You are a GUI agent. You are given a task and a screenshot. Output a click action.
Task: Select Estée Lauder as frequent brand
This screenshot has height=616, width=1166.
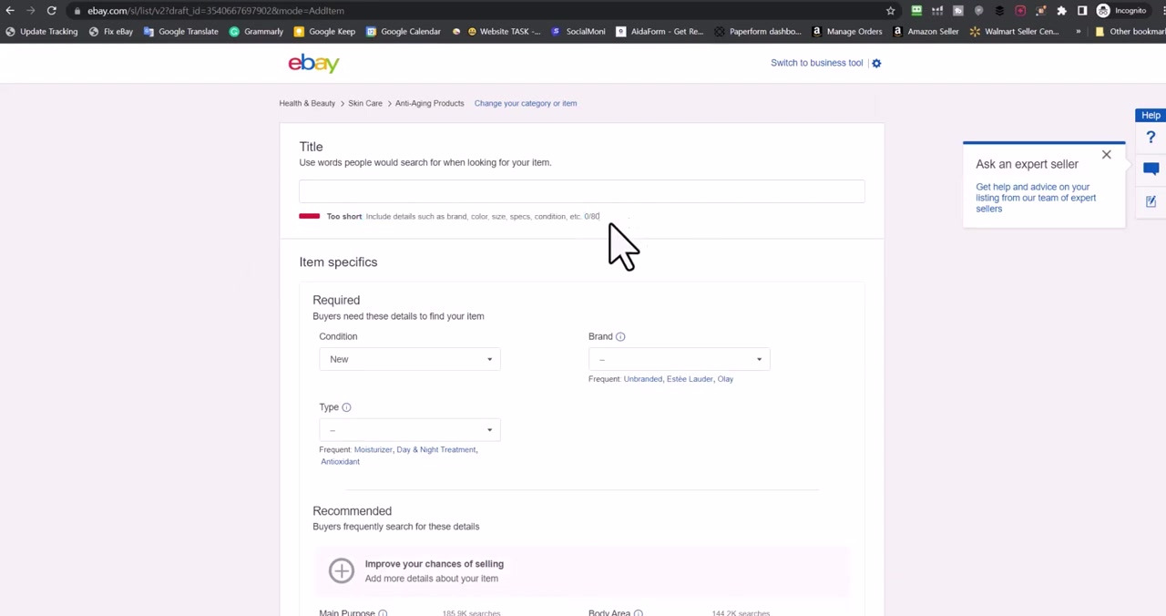pyautogui.click(x=690, y=379)
